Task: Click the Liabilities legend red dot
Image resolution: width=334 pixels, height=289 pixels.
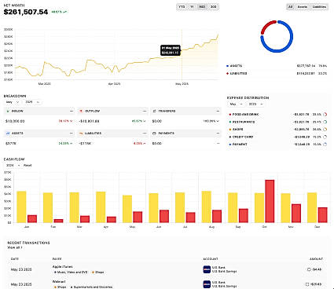Action: 227,74
